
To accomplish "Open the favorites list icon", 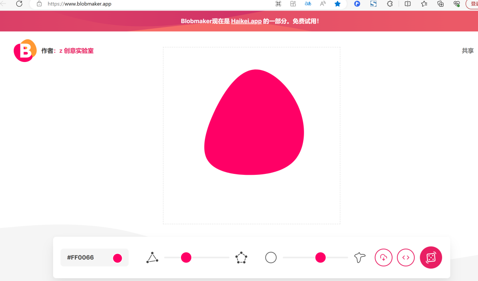I will tap(424, 4).
